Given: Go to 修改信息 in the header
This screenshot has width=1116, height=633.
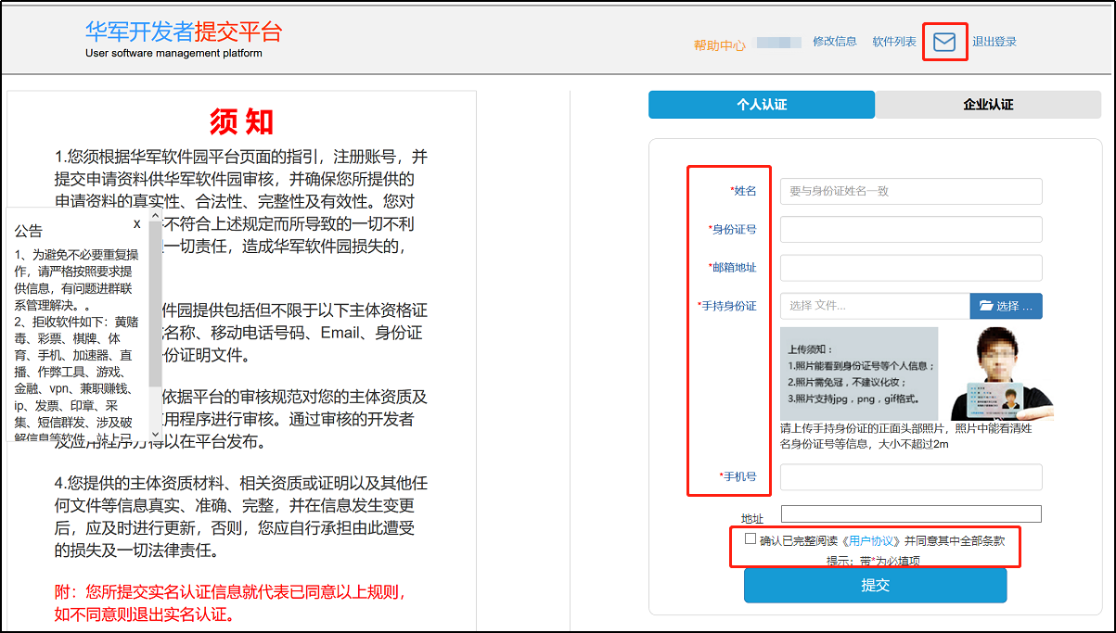Looking at the screenshot, I should point(834,42).
